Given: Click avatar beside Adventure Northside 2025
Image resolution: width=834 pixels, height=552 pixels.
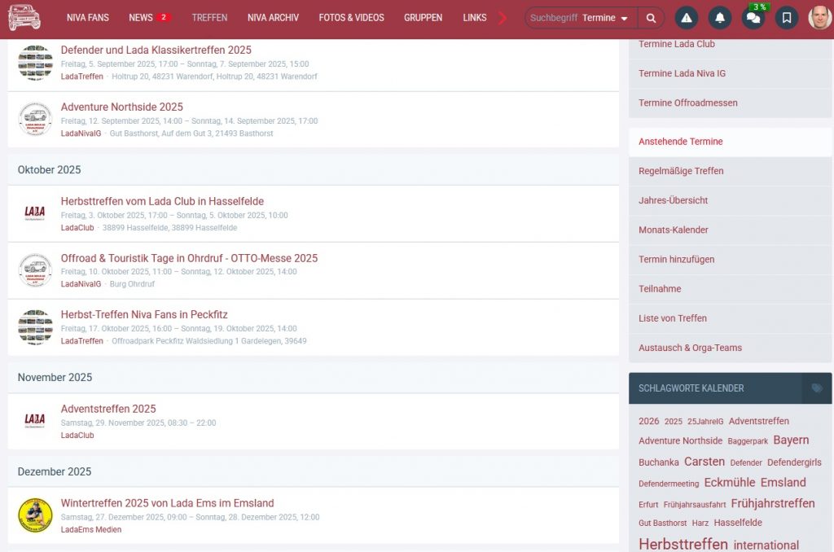Looking at the screenshot, I should click(x=35, y=119).
